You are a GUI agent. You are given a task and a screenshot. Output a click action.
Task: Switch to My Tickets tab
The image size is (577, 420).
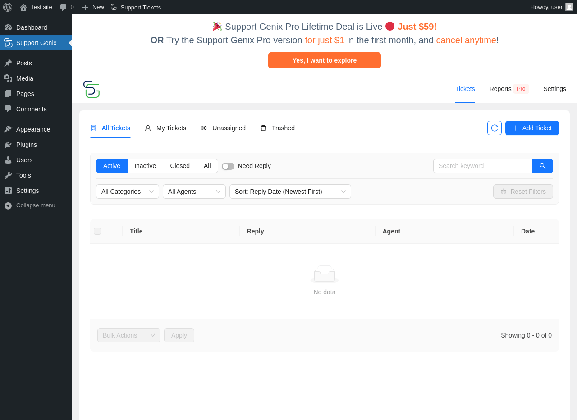pos(165,128)
